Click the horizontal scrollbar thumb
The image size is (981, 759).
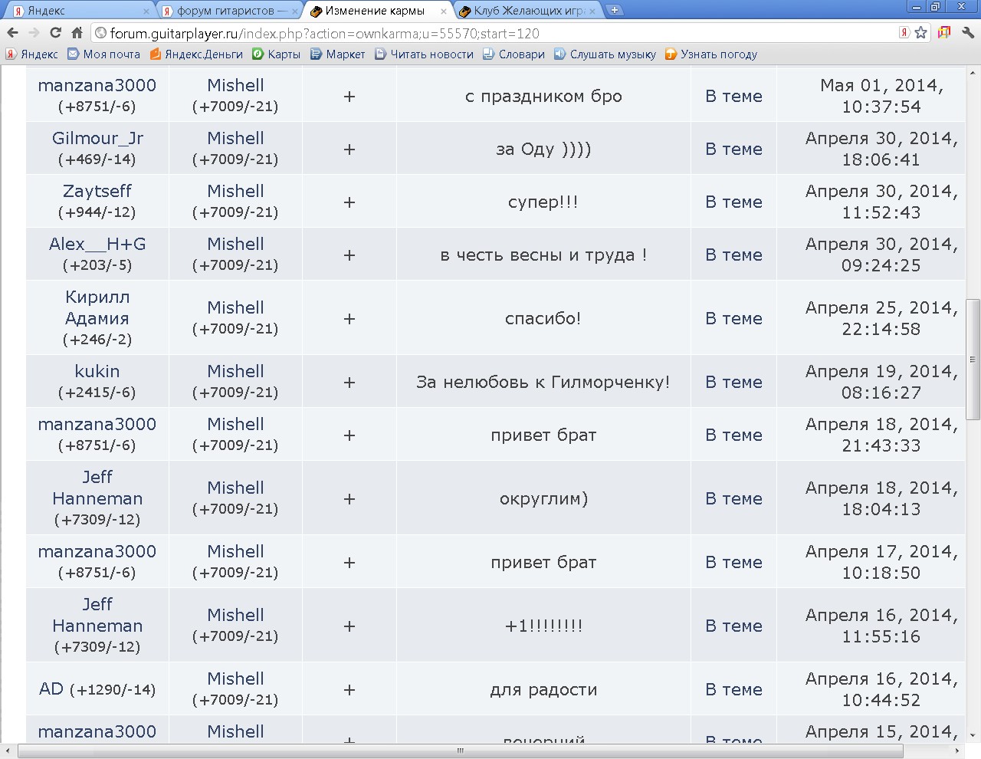pyautogui.click(x=460, y=751)
